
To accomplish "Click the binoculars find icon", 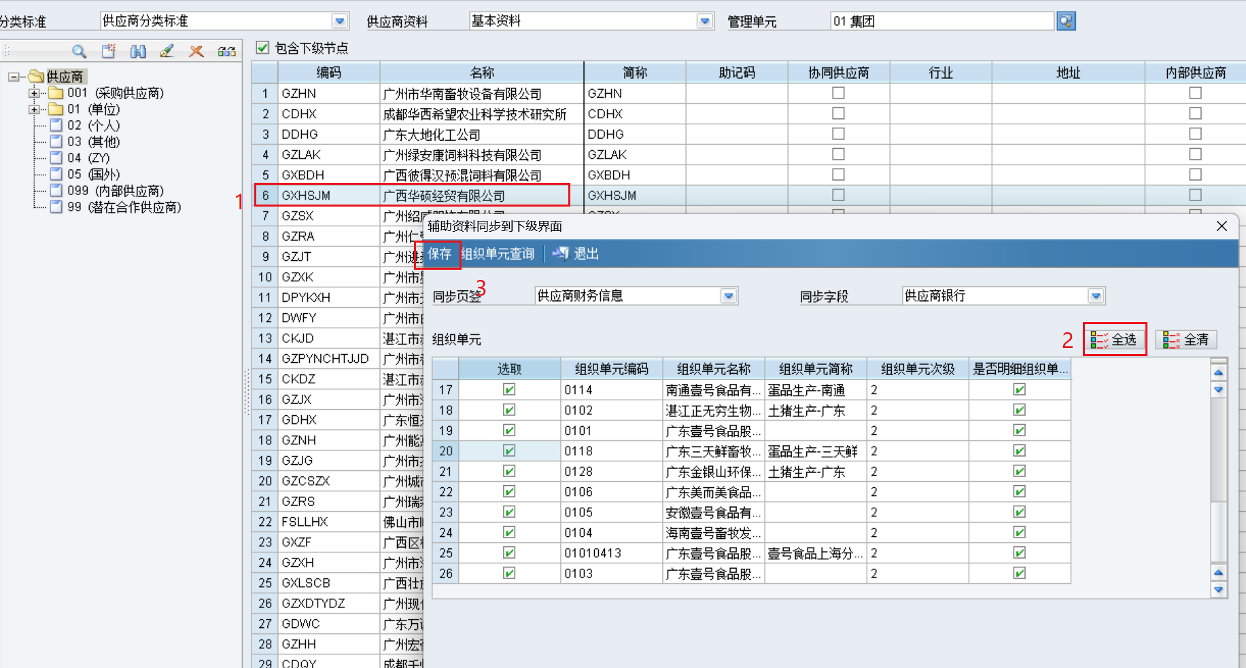I will tap(138, 51).
